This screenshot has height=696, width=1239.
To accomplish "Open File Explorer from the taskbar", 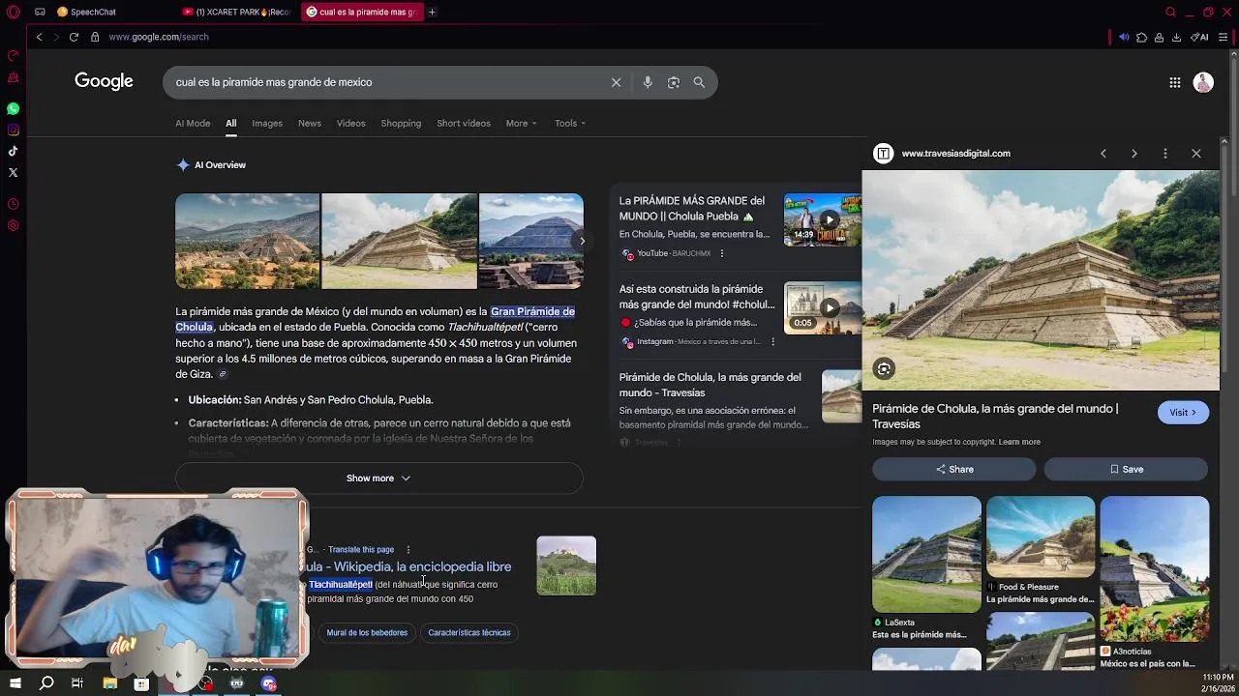I will [x=109, y=683].
